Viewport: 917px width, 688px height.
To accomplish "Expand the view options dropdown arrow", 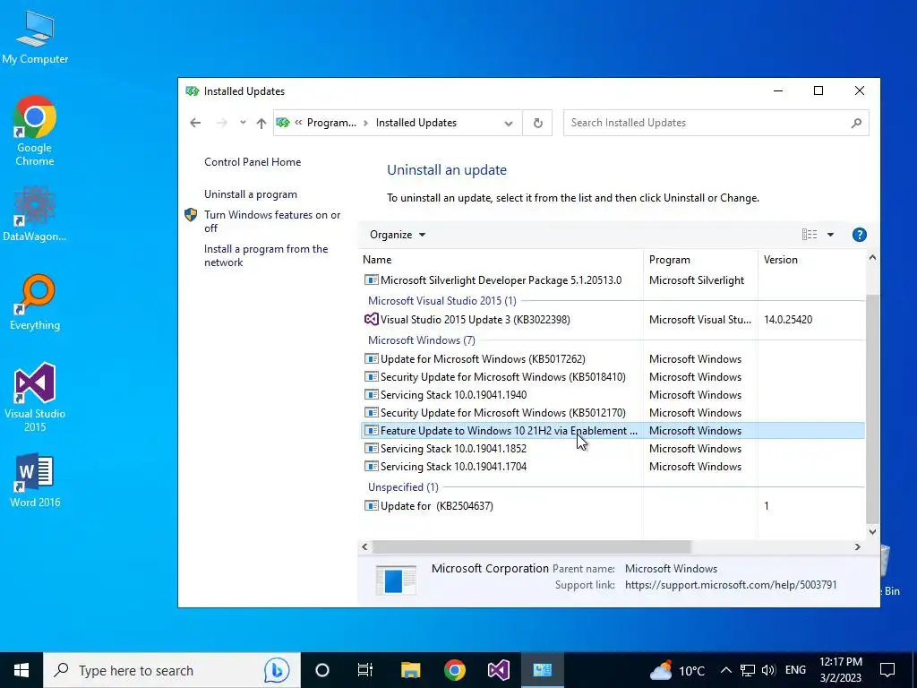I will [x=830, y=235].
